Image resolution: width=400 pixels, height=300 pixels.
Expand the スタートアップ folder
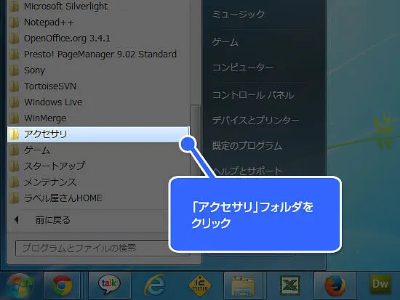(98, 166)
